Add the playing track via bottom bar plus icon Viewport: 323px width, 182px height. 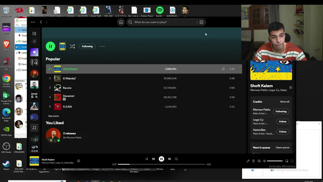(78, 161)
